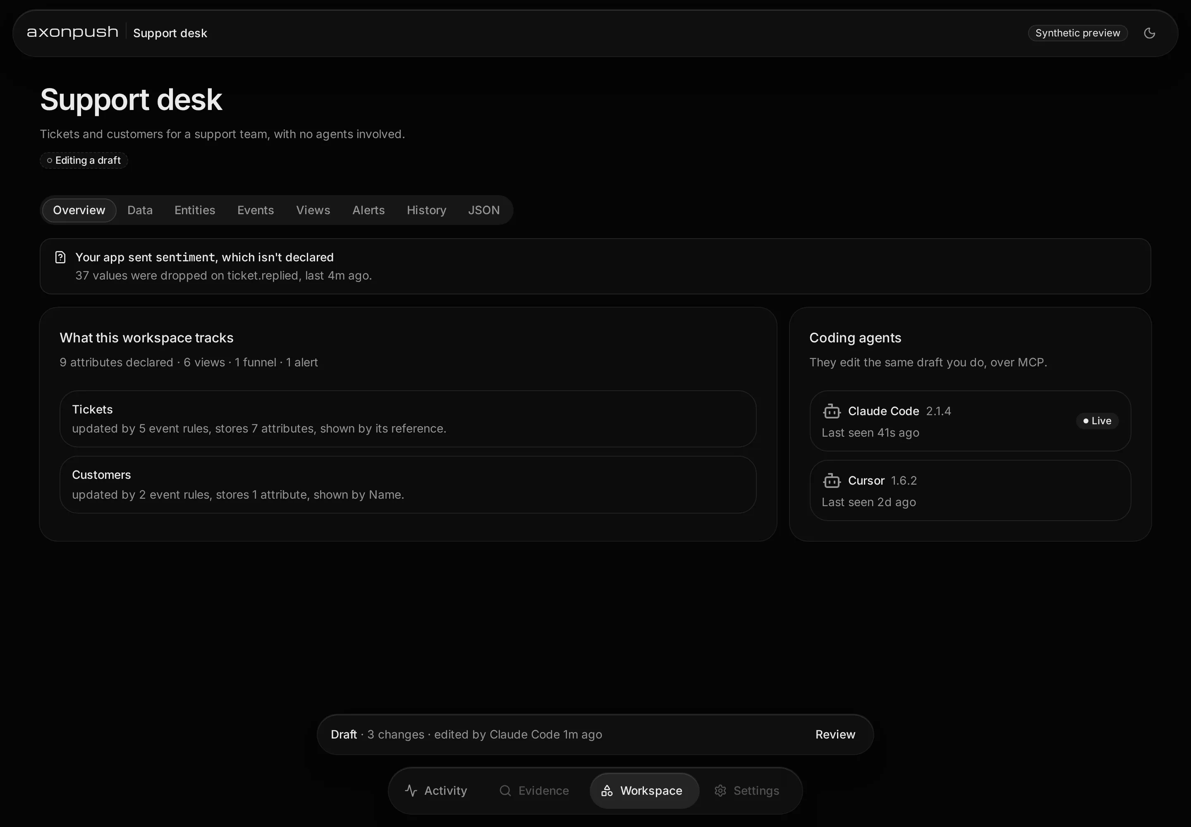Open the Activity section in bottom nav

coord(436,790)
